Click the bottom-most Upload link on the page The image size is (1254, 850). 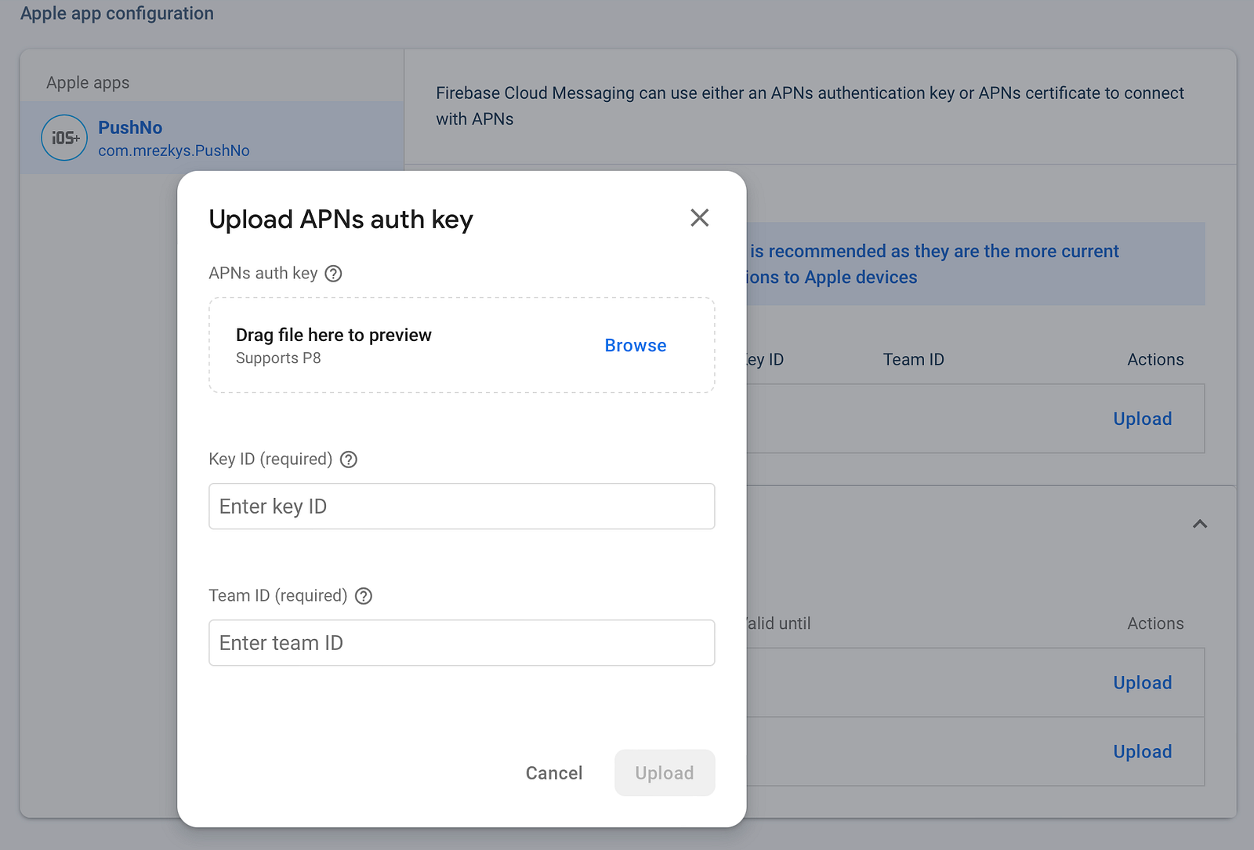pyautogui.click(x=1143, y=752)
